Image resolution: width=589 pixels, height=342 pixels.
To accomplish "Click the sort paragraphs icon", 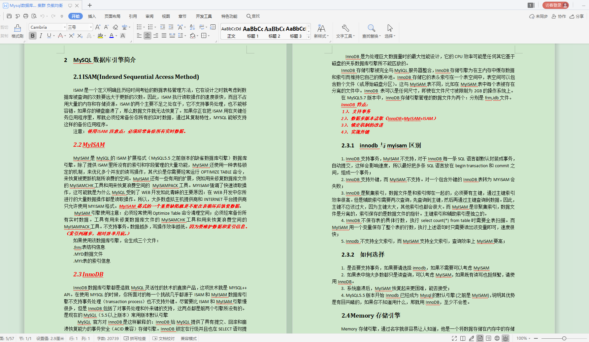I will [192, 27].
